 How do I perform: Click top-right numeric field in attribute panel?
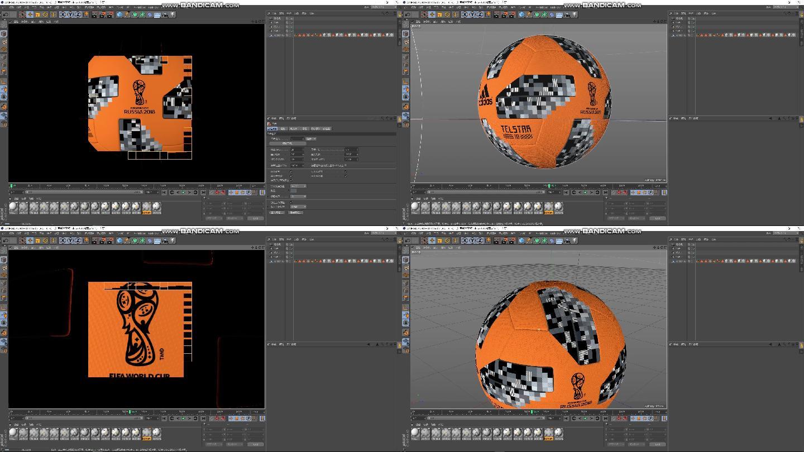[x=351, y=150]
